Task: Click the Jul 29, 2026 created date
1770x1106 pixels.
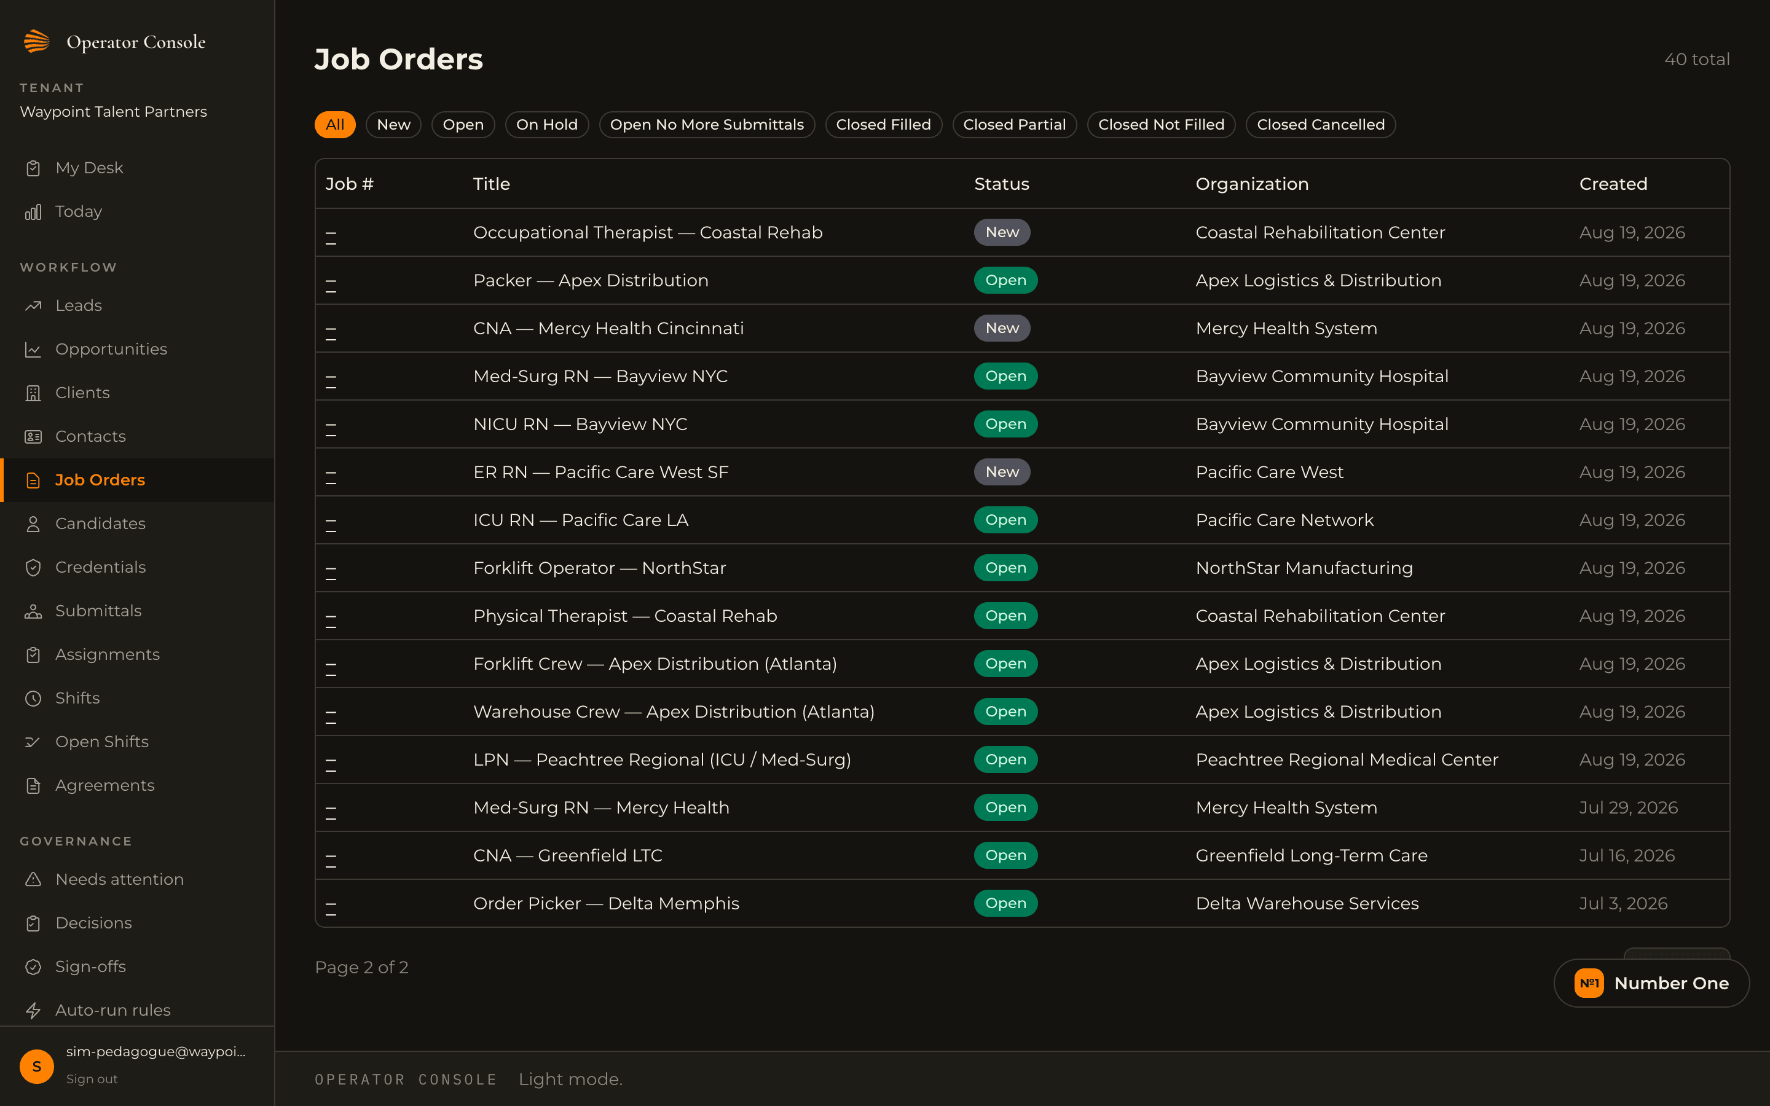Action: pos(1628,807)
